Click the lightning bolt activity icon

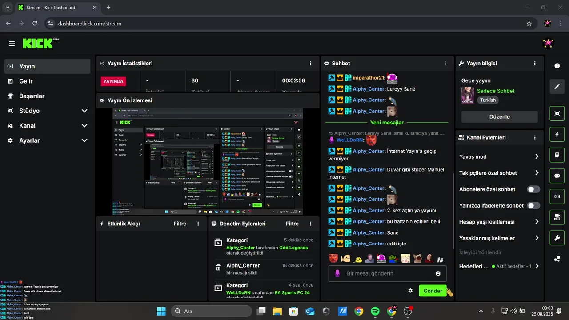point(557,134)
